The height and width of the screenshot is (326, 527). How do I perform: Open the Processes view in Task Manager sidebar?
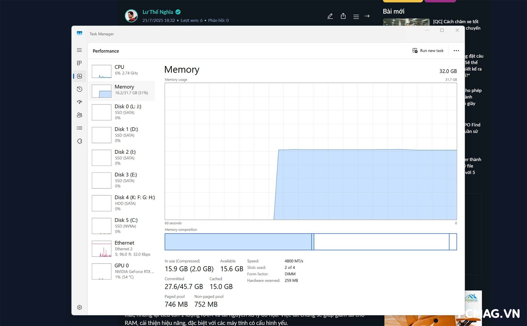[79, 63]
